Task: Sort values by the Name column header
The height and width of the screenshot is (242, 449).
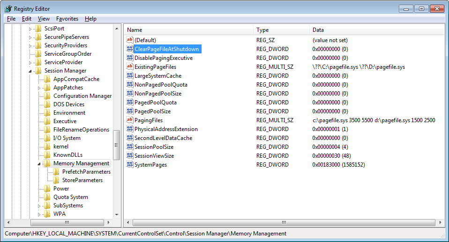Action: pyautogui.click(x=189, y=30)
